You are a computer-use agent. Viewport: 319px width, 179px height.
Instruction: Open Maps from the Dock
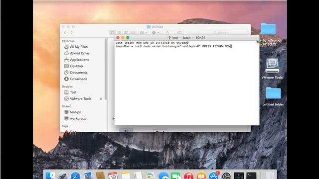pos(151,176)
